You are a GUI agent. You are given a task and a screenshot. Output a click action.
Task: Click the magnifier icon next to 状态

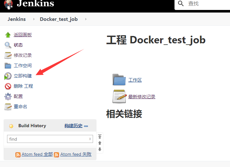coord(8,45)
